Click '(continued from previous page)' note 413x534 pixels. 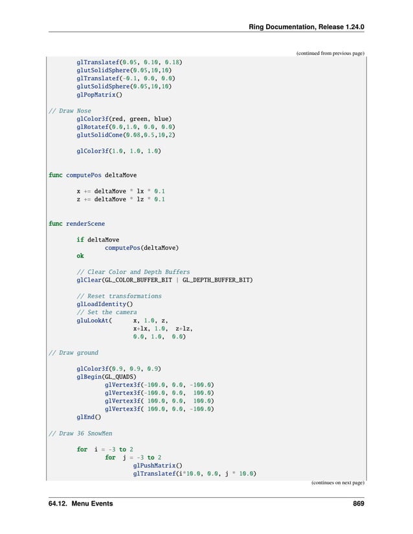tap(330, 53)
